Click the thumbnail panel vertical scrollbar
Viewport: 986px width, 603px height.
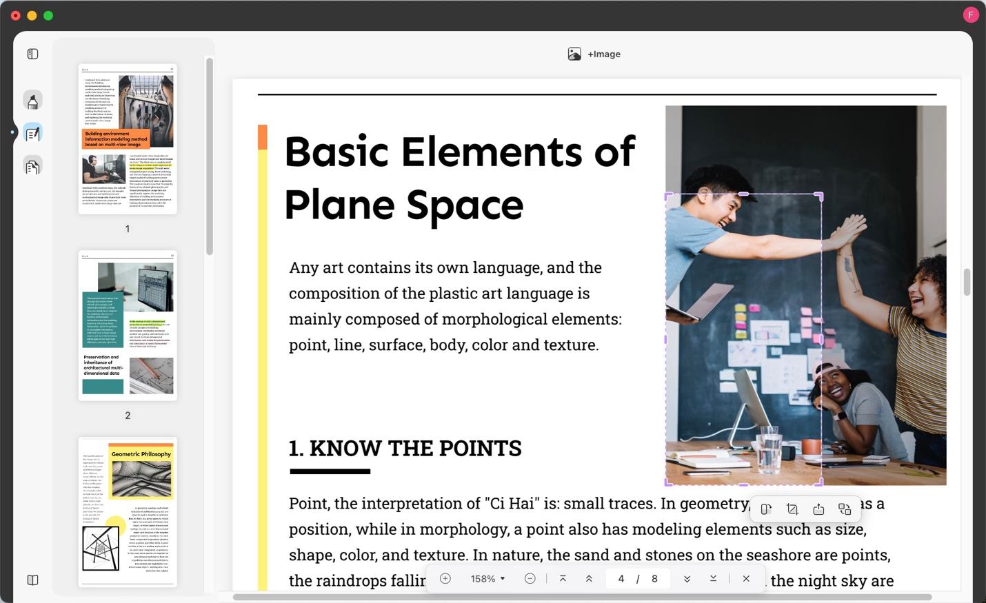pyautogui.click(x=209, y=156)
